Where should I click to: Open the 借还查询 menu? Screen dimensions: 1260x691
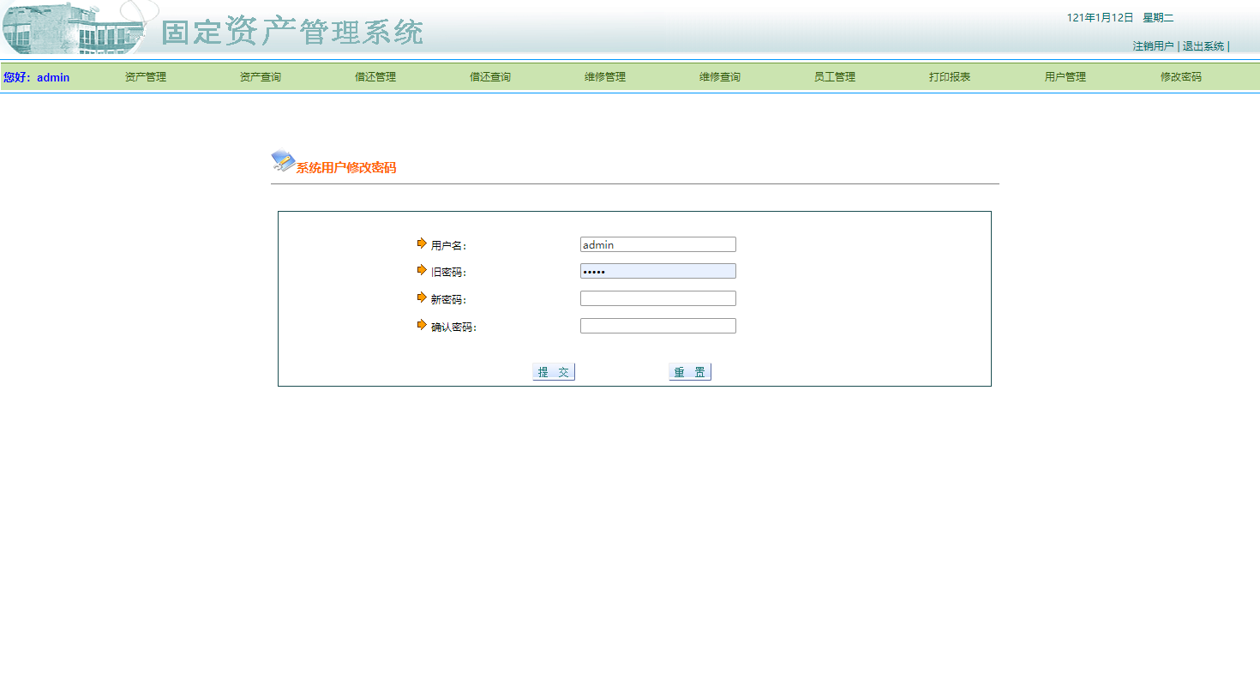pos(489,76)
